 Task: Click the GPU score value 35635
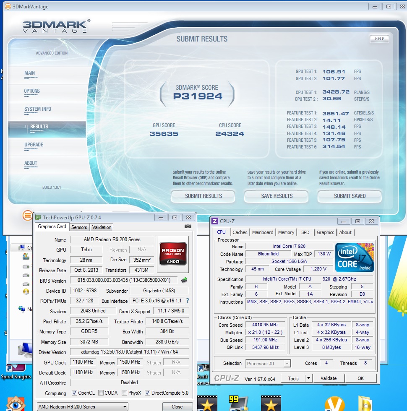(x=164, y=134)
